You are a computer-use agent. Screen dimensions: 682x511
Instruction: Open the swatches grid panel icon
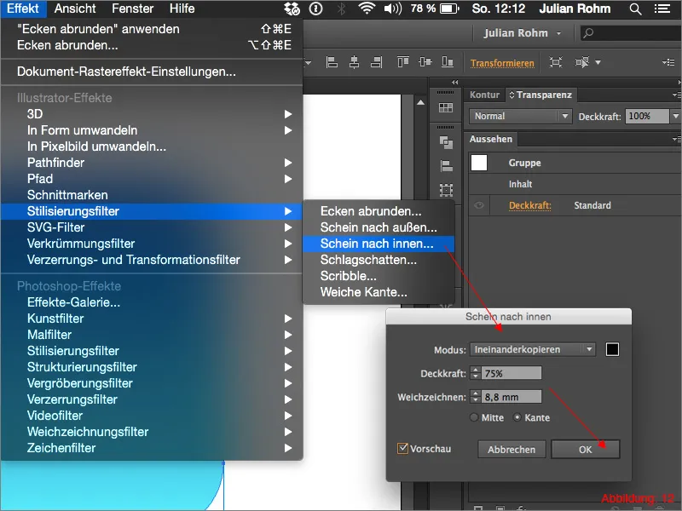(446, 108)
